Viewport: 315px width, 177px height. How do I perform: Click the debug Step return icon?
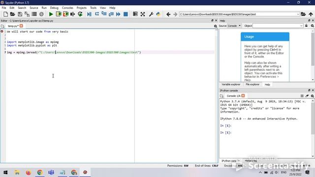tap(111, 14)
